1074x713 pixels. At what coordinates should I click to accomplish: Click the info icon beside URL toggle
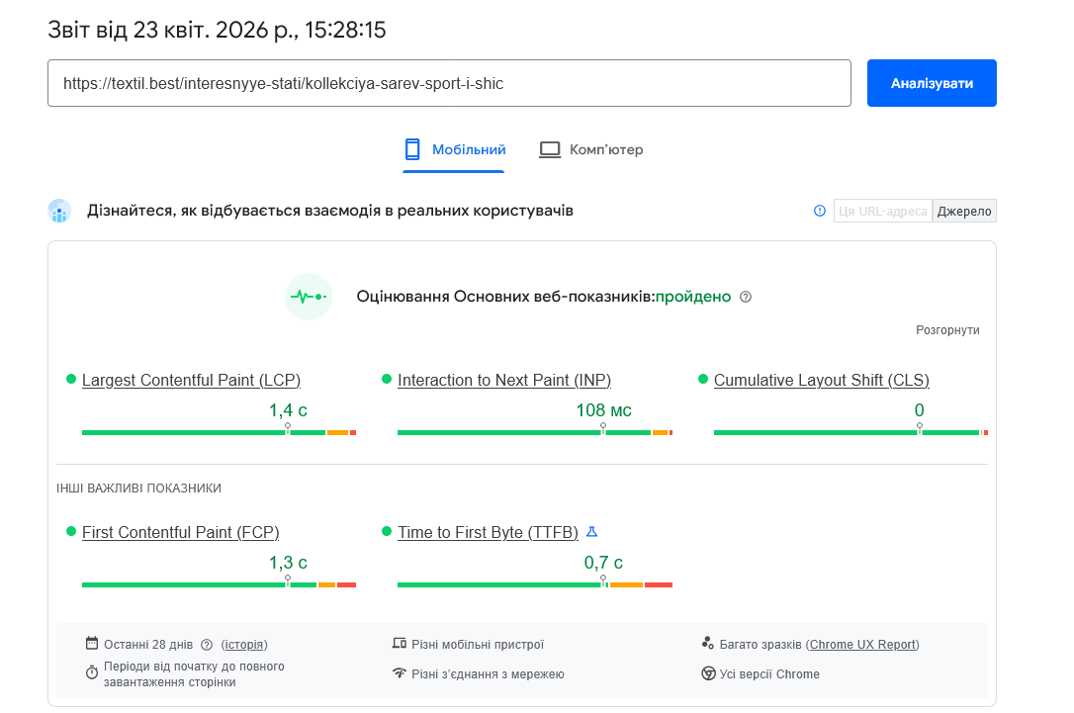[x=819, y=211]
